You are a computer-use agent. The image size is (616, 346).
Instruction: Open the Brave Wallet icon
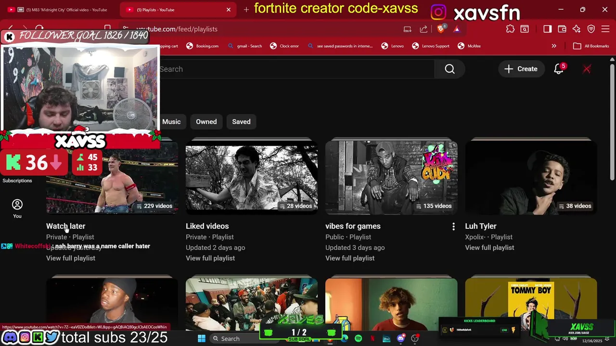[x=562, y=29]
